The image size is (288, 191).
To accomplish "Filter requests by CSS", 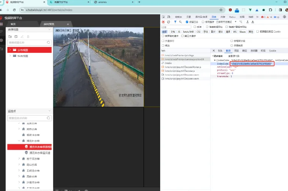I will (199, 32).
